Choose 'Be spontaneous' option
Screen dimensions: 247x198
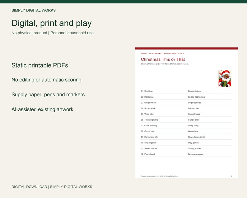195,154
